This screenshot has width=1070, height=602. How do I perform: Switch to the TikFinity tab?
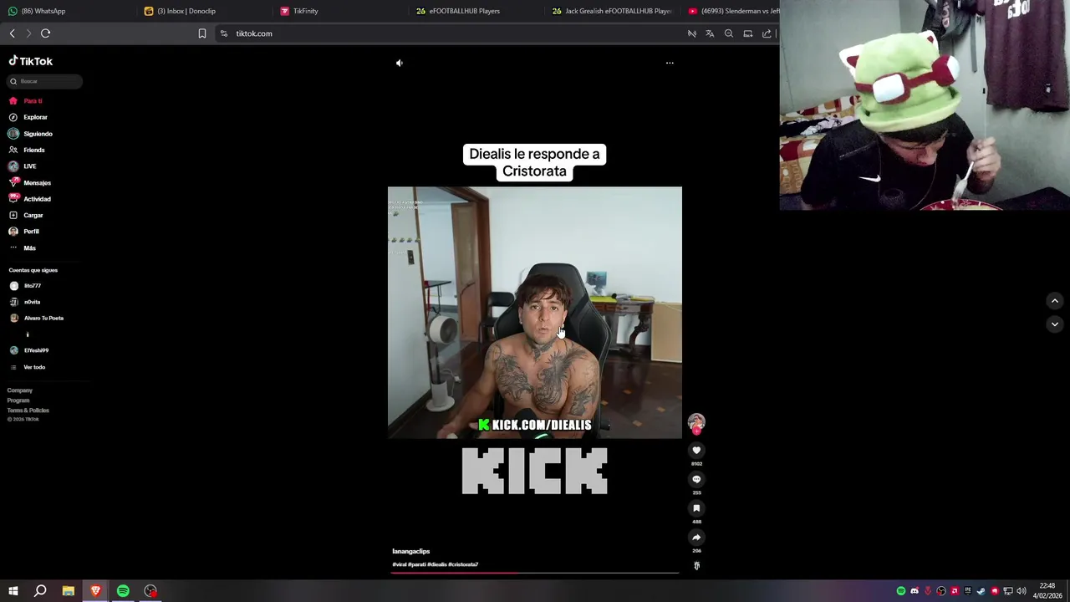[x=340, y=11]
